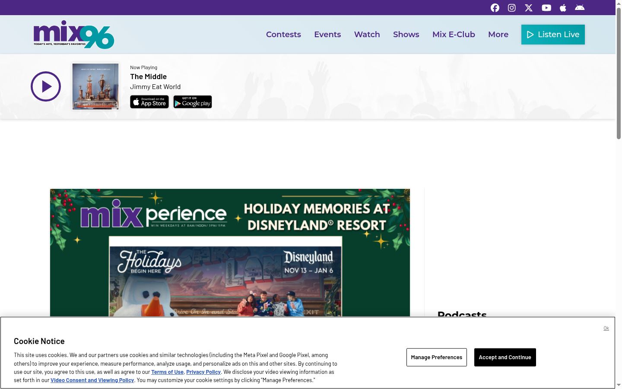622x389 pixels.
Task: Go to Mix E-Club
Action: point(454,35)
